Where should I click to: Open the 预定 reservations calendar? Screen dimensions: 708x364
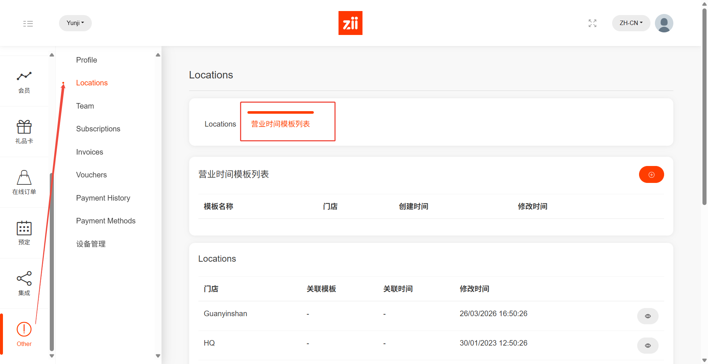24,233
